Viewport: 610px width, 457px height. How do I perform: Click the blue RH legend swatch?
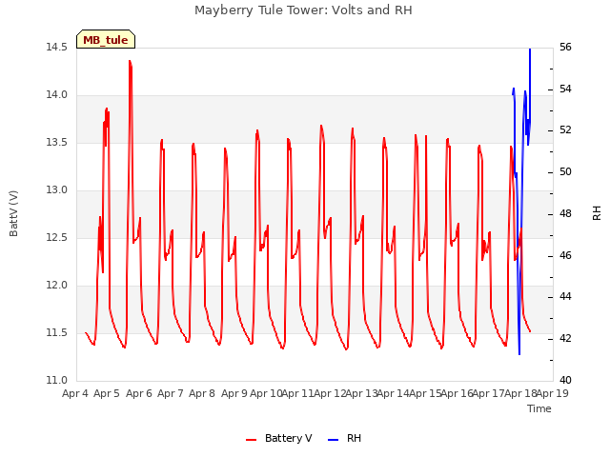(x=334, y=440)
